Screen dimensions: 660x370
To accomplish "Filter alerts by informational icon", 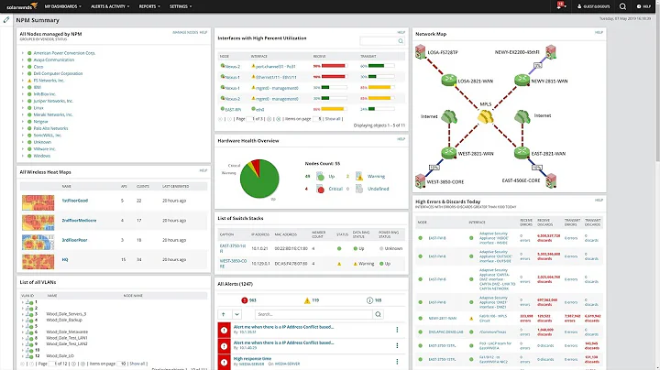I will pyautogui.click(x=369, y=300).
